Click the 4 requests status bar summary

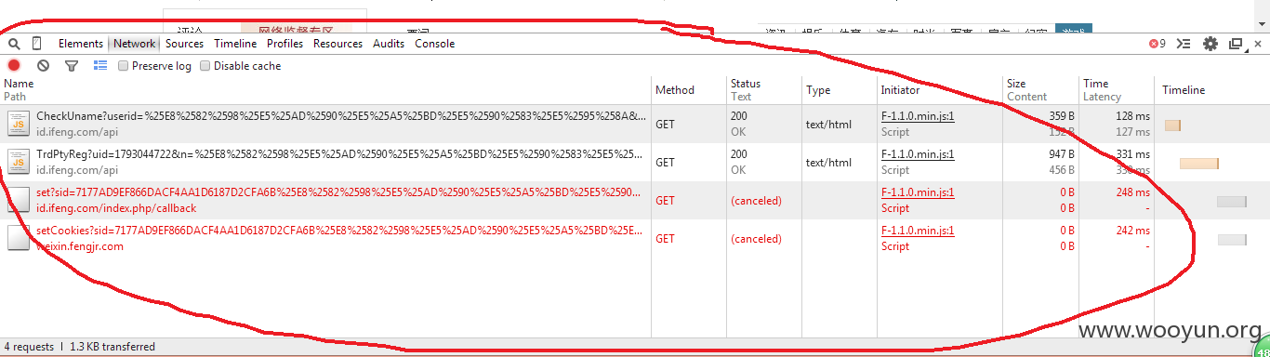coord(29,347)
